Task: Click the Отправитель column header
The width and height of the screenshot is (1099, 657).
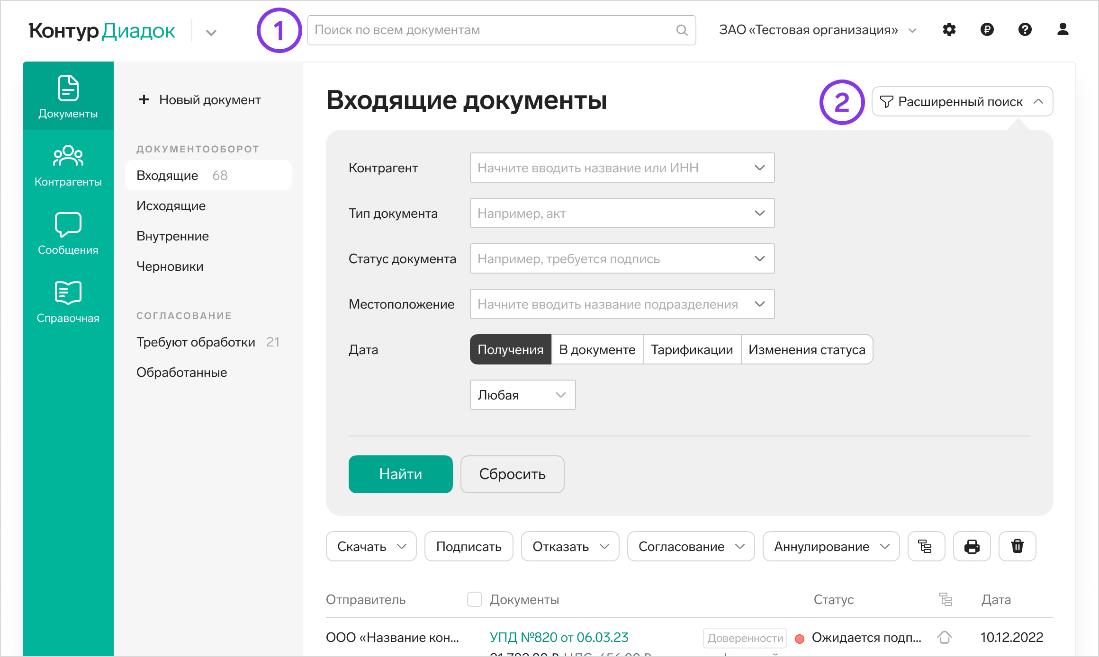Action: 365,599
